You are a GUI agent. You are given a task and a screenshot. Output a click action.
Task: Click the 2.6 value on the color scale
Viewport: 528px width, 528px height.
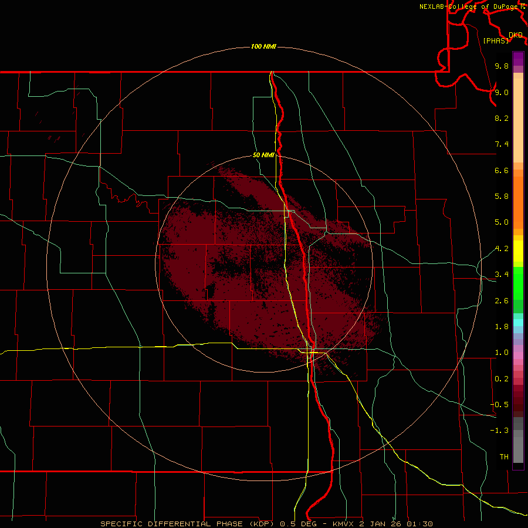[502, 301]
